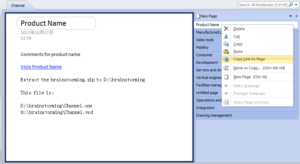
Task: Open the New Page dropdown arrow
Action: pyautogui.click(x=290, y=16)
